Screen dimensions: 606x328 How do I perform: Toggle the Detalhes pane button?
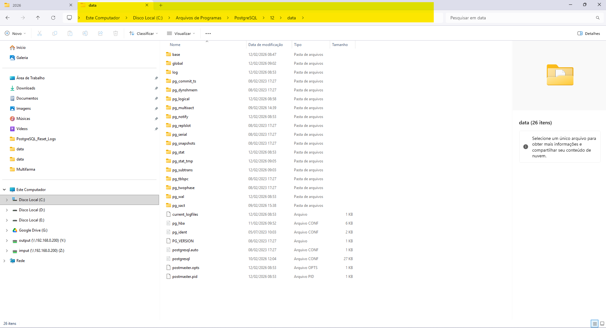(x=589, y=33)
